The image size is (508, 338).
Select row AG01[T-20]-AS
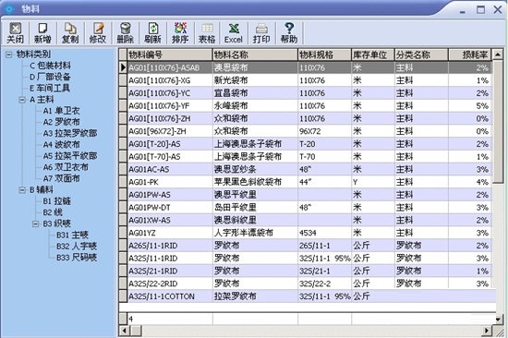(309, 144)
